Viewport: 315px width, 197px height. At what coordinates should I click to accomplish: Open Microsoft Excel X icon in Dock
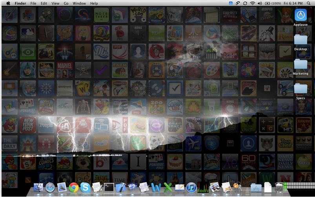click(x=168, y=187)
